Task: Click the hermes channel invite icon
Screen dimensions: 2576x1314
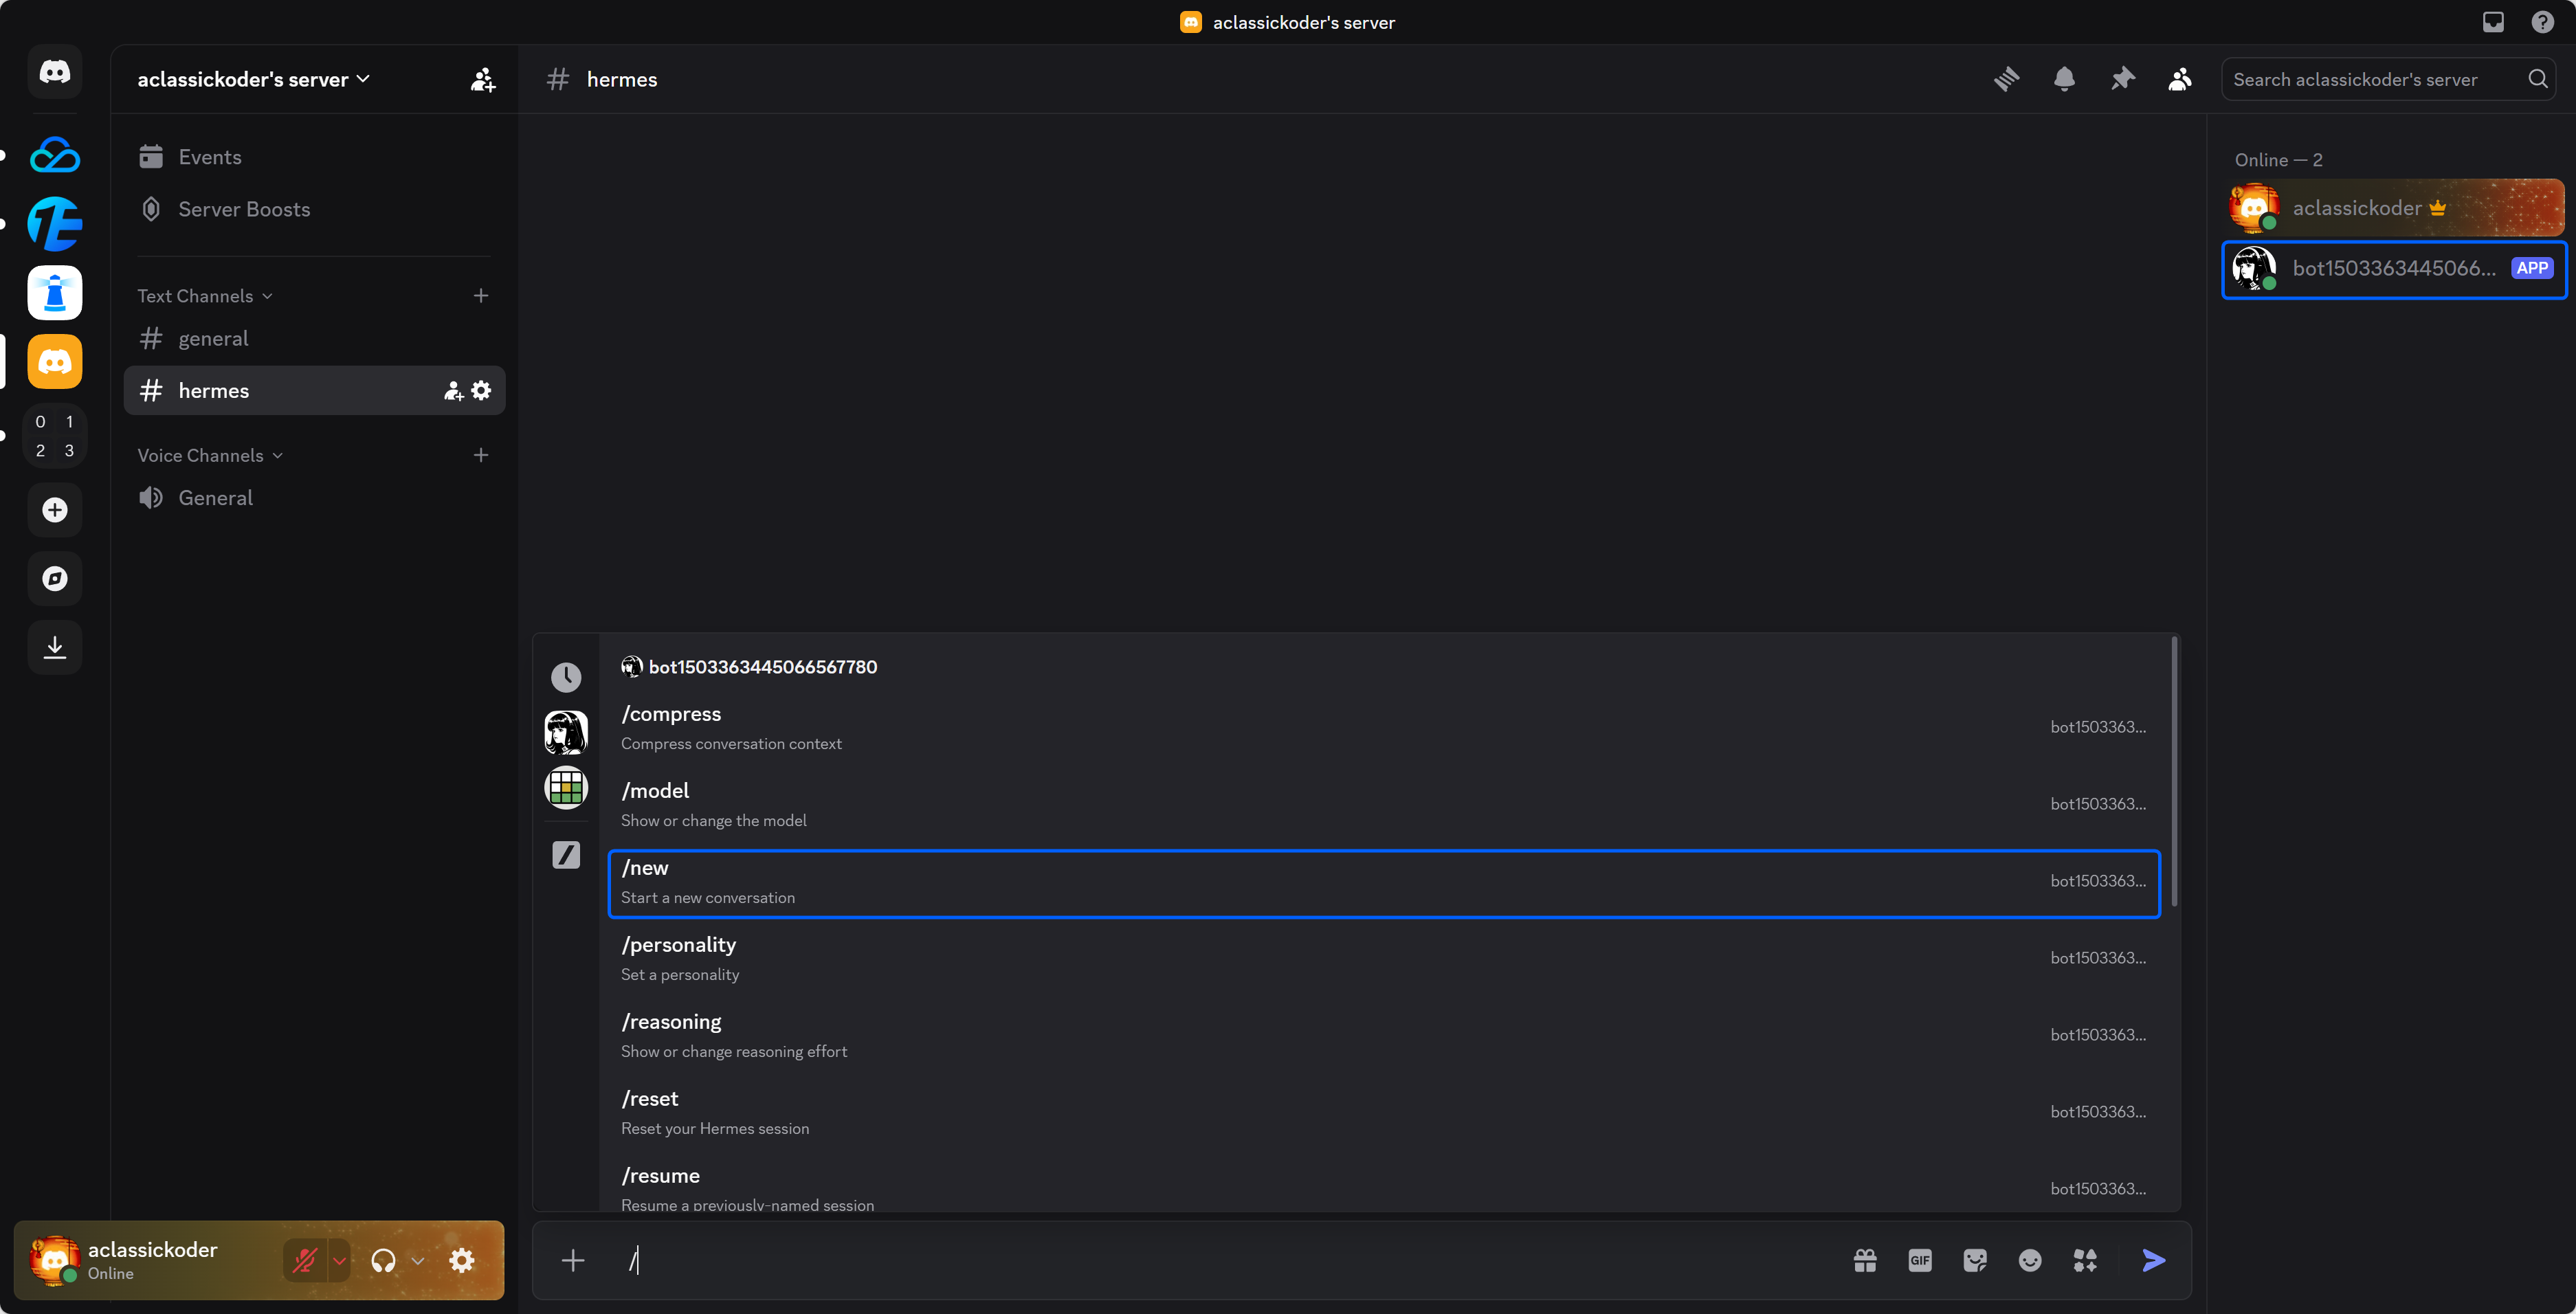Action: 453,391
